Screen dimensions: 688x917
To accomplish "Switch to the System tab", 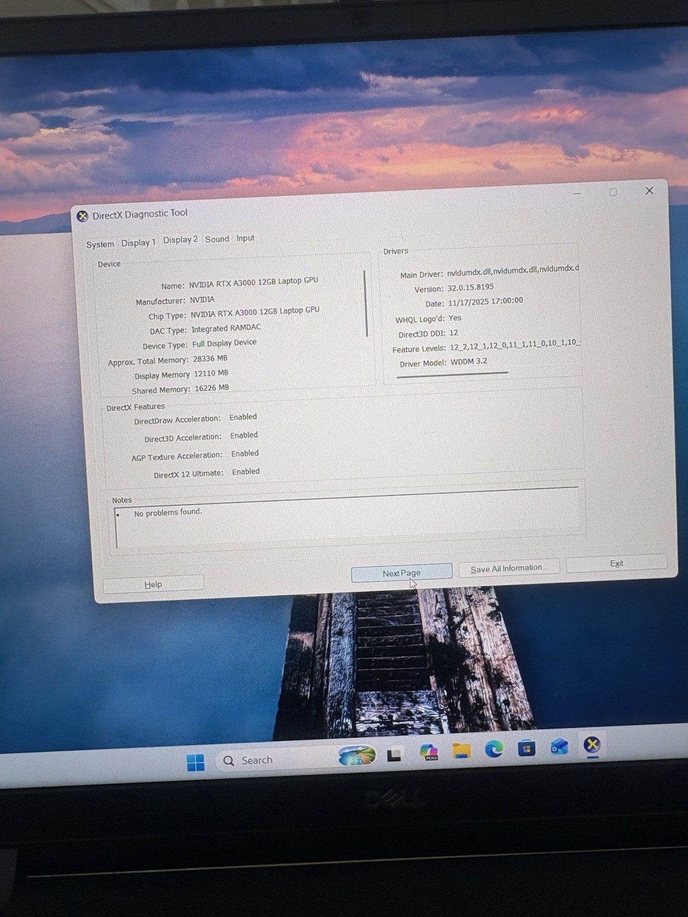I will tap(100, 244).
